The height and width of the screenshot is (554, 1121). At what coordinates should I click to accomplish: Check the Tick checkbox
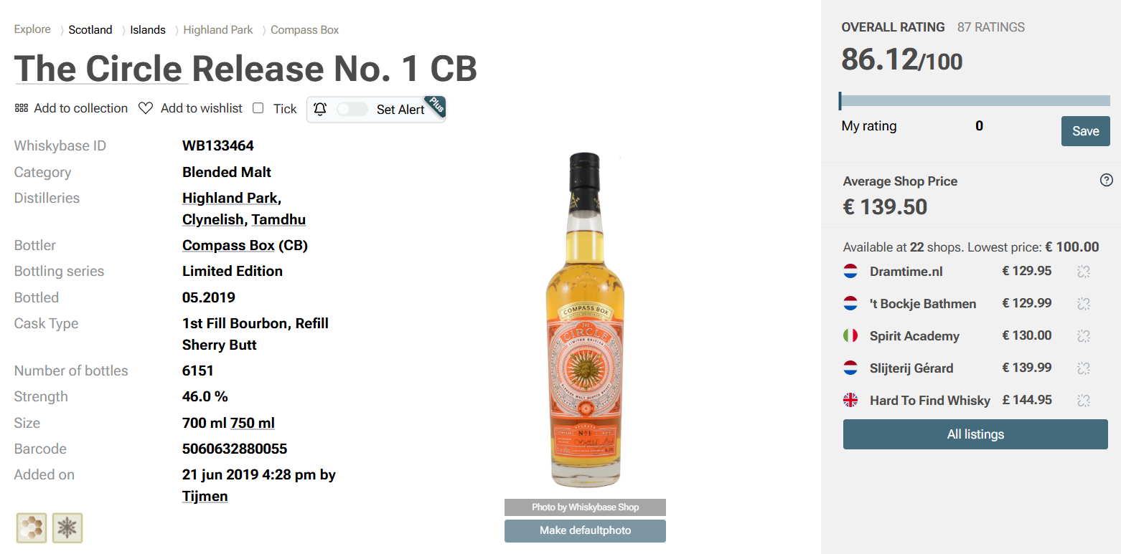[258, 108]
